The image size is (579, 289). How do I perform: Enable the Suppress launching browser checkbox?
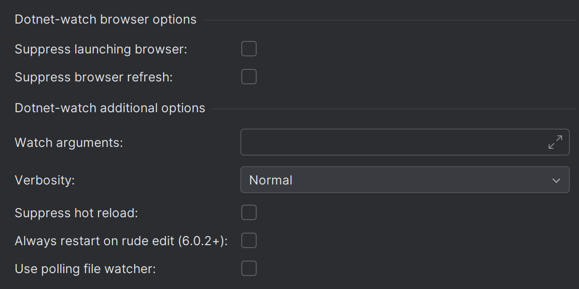[249, 49]
